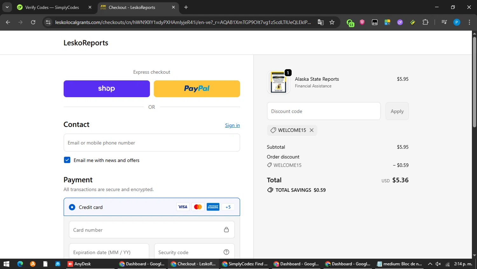Click Alaska State Reports product thumbnail
Viewport: 477px width, 269px height.
point(279,82)
